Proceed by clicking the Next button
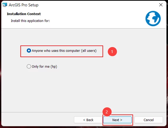 (x=117, y=120)
